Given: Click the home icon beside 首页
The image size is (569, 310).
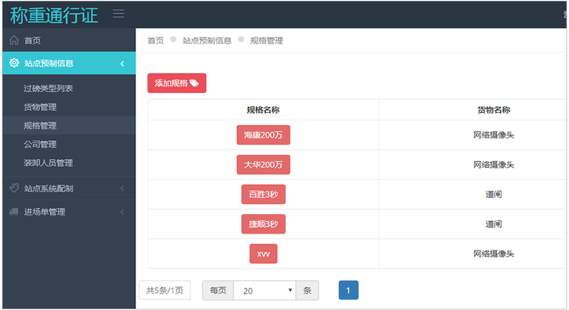Looking at the screenshot, I should click(14, 40).
